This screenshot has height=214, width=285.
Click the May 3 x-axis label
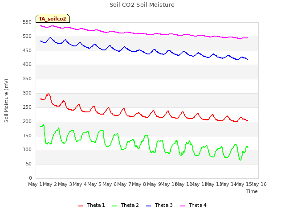[65, 184]
